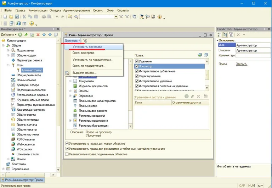272x188 pixels.
Task: Uncheck the Удаление right checkbox
Action: [136, 61]
